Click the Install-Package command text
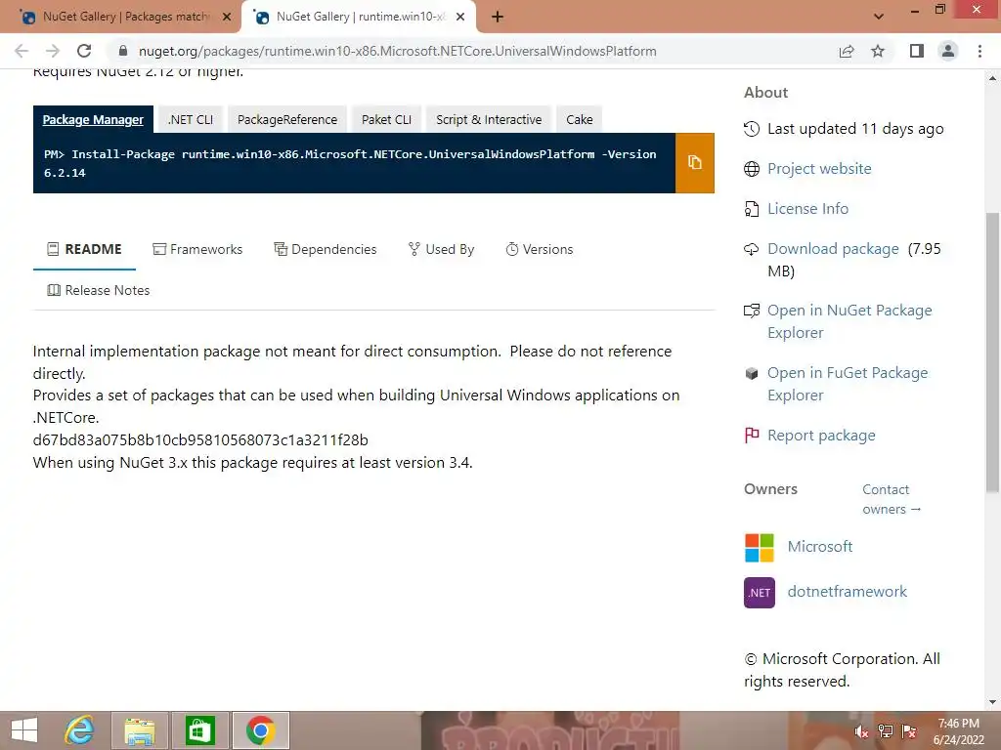This screenshot has width=1001, height=750. tap(350, 163)
